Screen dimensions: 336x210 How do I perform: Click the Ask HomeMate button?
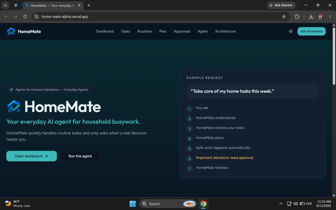point(311,31)
